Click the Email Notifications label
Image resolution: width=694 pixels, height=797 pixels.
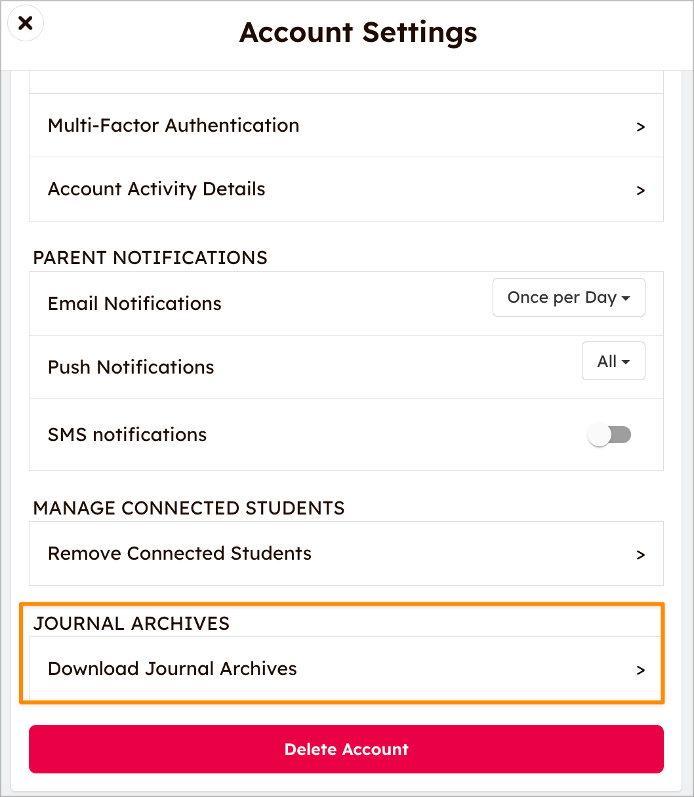[134, 304]
